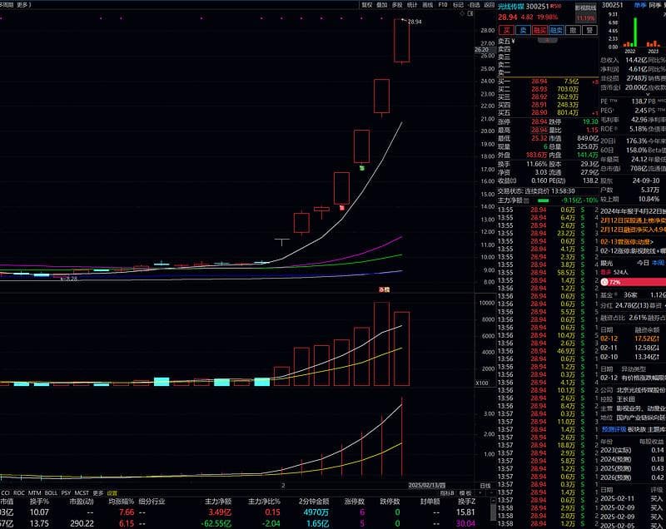
Task: Click the 板块族 tab
Action: pos(637,430)
